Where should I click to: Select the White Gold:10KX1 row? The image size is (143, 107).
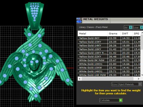tap(109, 64)
